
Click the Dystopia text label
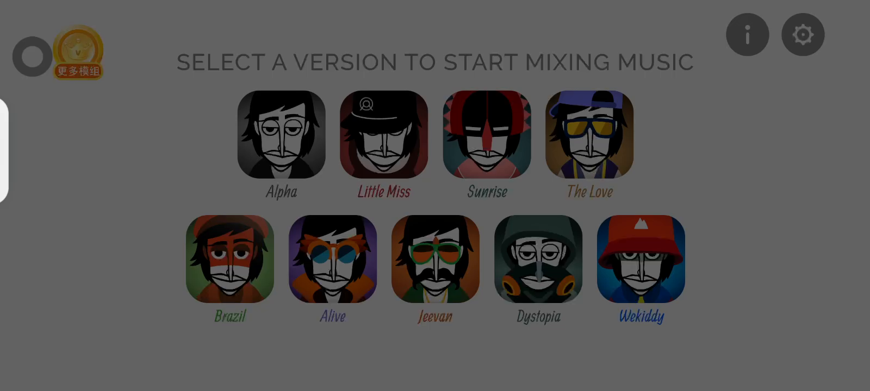point(539,317)
